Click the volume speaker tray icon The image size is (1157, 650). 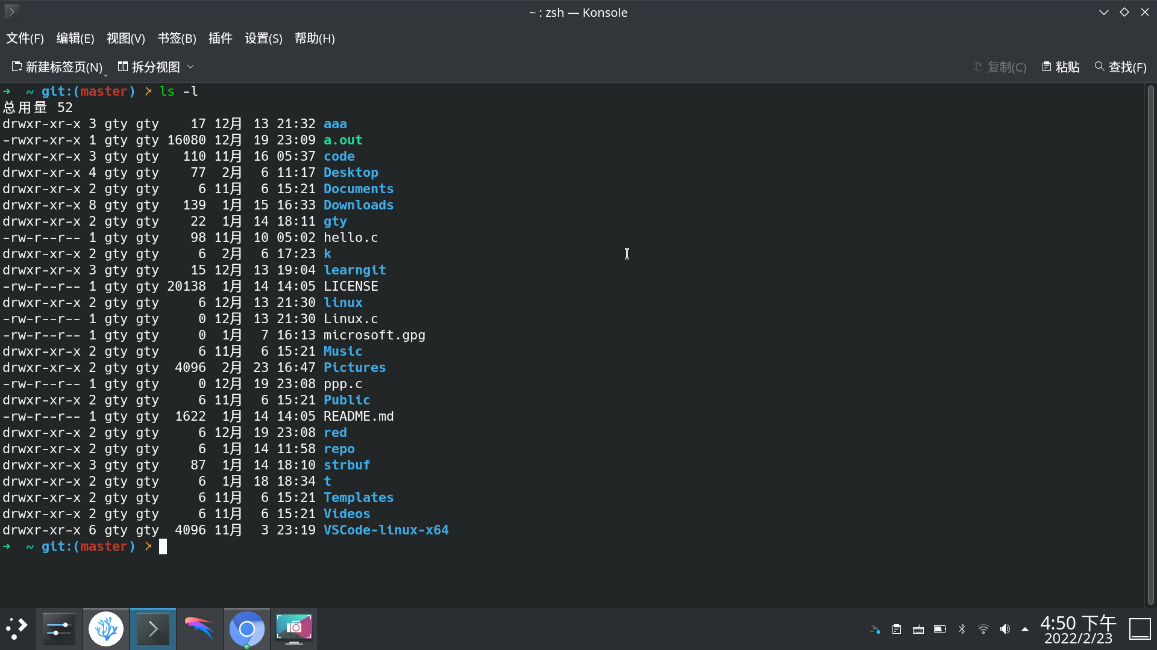[1005, 629]
